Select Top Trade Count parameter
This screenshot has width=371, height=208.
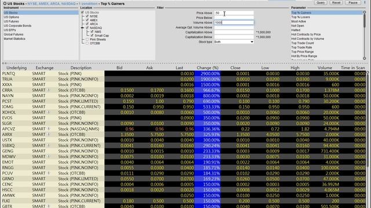(x=303, y=43)
